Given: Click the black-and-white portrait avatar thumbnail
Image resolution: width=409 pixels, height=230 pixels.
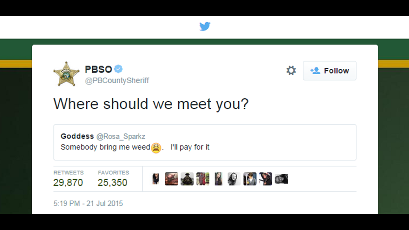Looking at the screenshot, I should tap(234, 178).
